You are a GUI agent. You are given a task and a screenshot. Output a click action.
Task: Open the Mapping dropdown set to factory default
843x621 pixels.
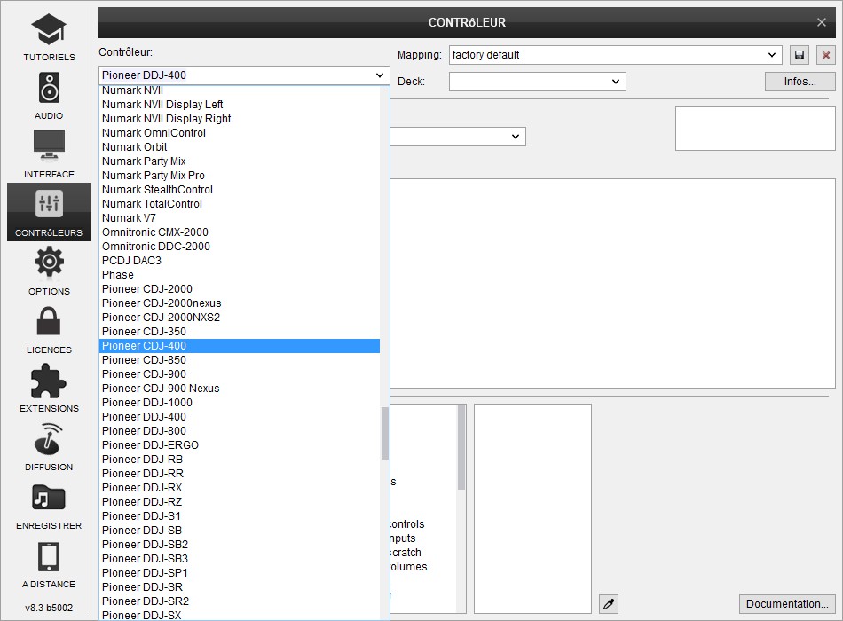point(615,55)
